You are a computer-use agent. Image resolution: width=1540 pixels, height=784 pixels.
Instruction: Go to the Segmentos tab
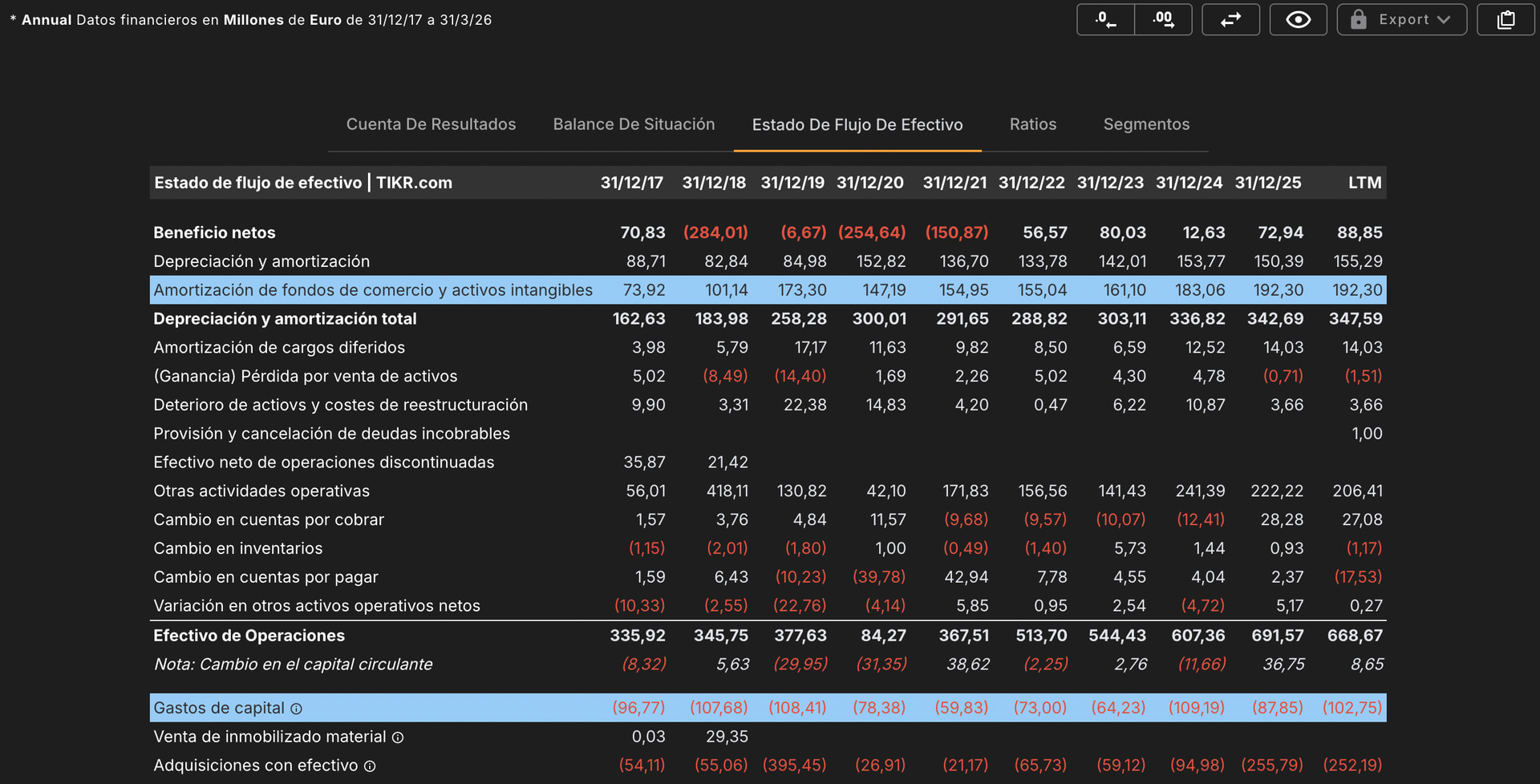1146,124
